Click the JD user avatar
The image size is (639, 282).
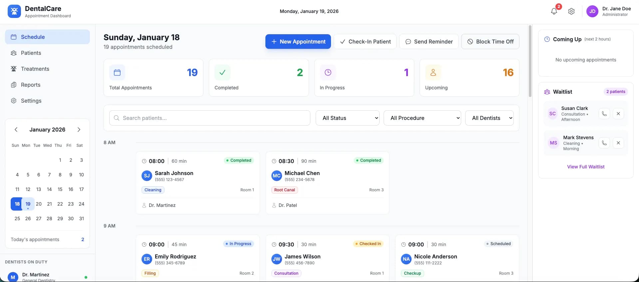coord(592,11)
